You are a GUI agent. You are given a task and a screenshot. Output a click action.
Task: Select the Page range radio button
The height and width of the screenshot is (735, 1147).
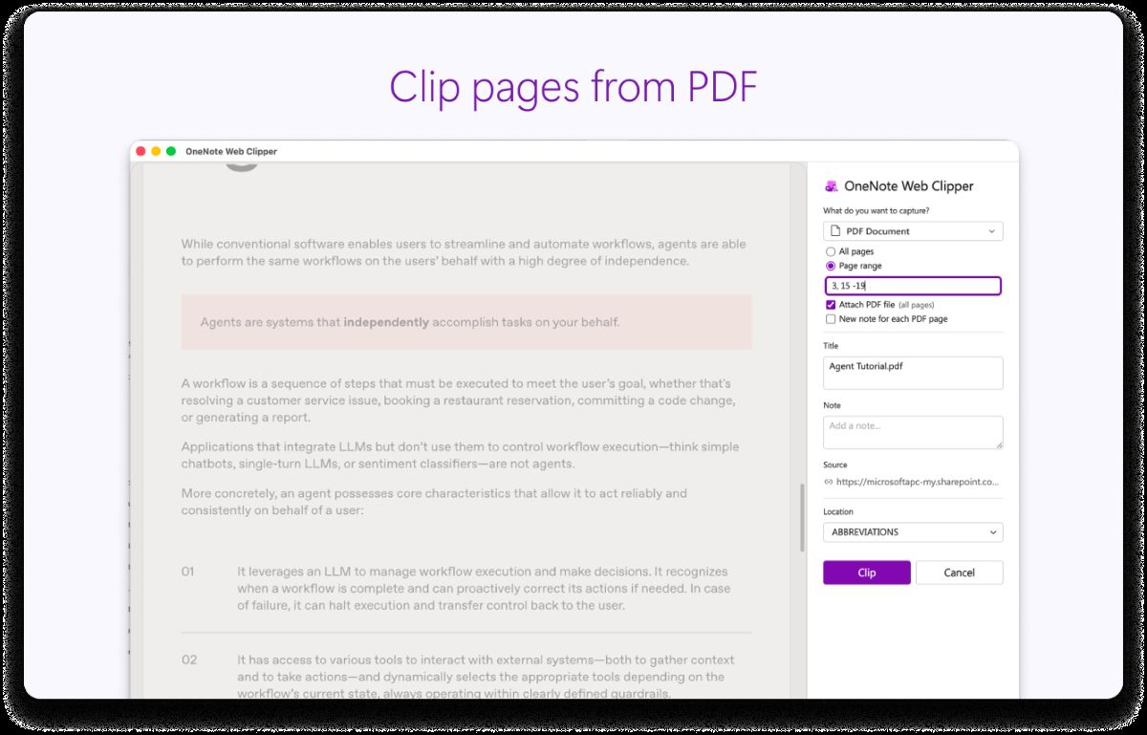pos(831,266)
